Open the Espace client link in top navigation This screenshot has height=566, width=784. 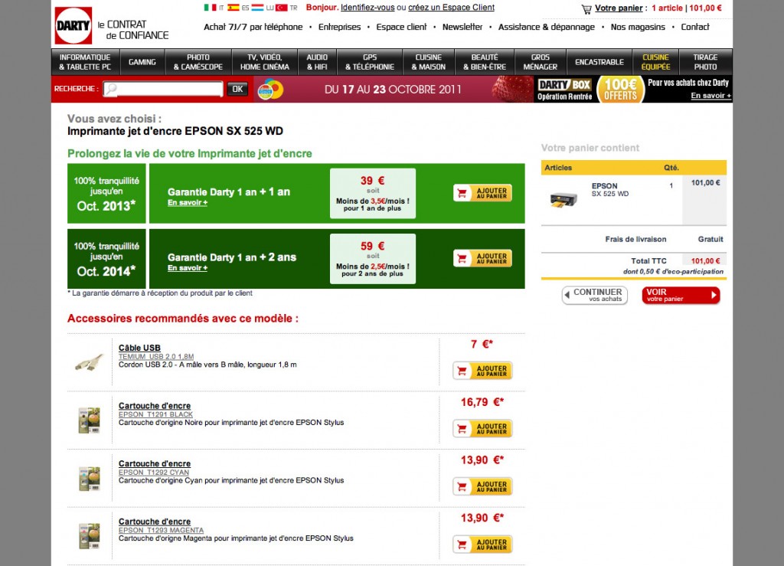point(401,27)
